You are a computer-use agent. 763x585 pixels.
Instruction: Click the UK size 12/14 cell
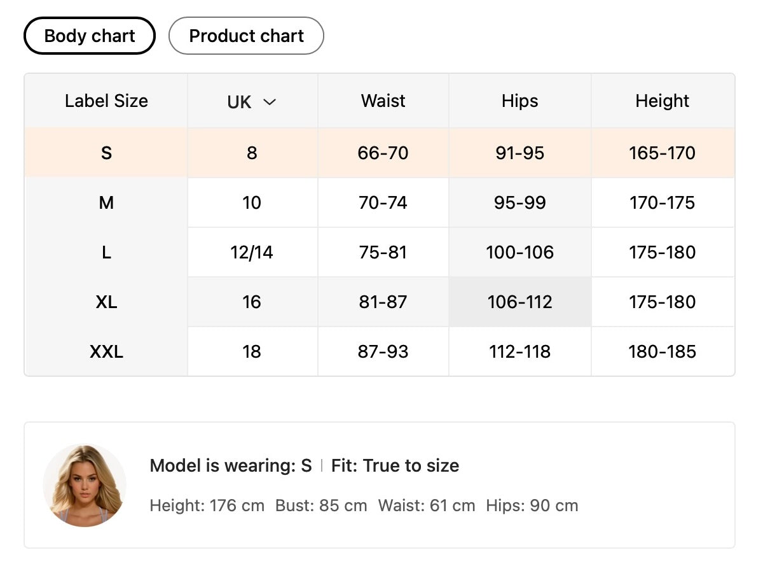tap(252, 252)
